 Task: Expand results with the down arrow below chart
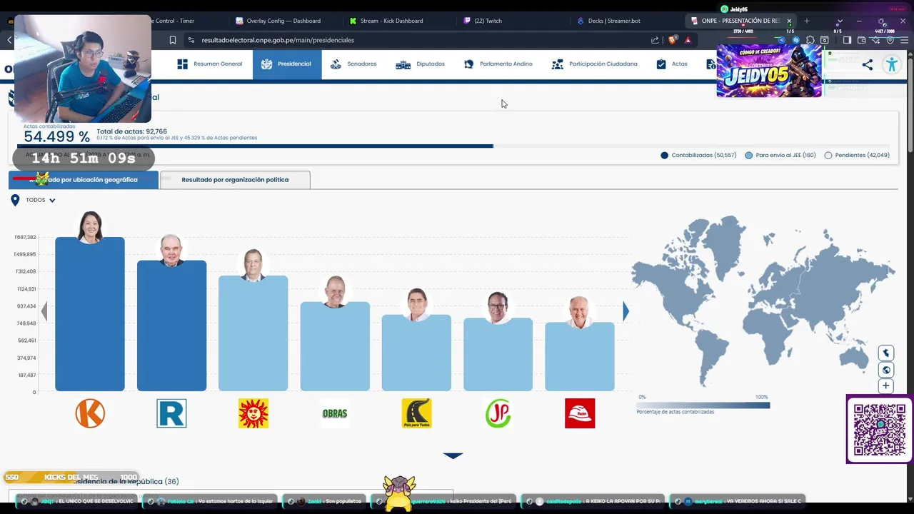point(453,455)
